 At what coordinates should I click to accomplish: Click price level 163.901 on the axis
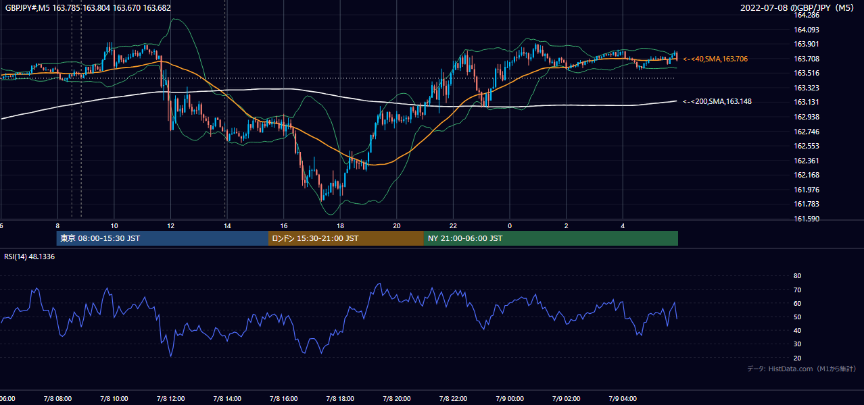pos(806,45)
